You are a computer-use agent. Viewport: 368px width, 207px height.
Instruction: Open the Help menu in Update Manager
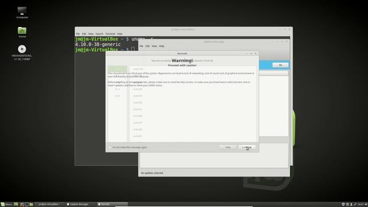tap(162, 46)
